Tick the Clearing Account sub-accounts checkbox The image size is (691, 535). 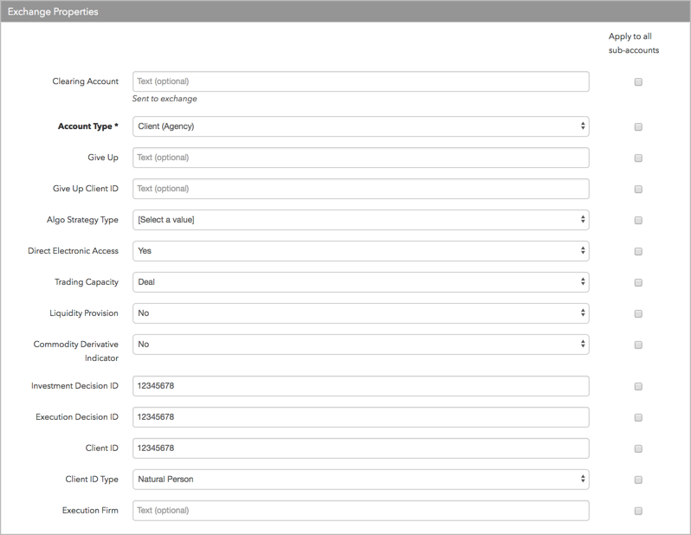(638, 82)
